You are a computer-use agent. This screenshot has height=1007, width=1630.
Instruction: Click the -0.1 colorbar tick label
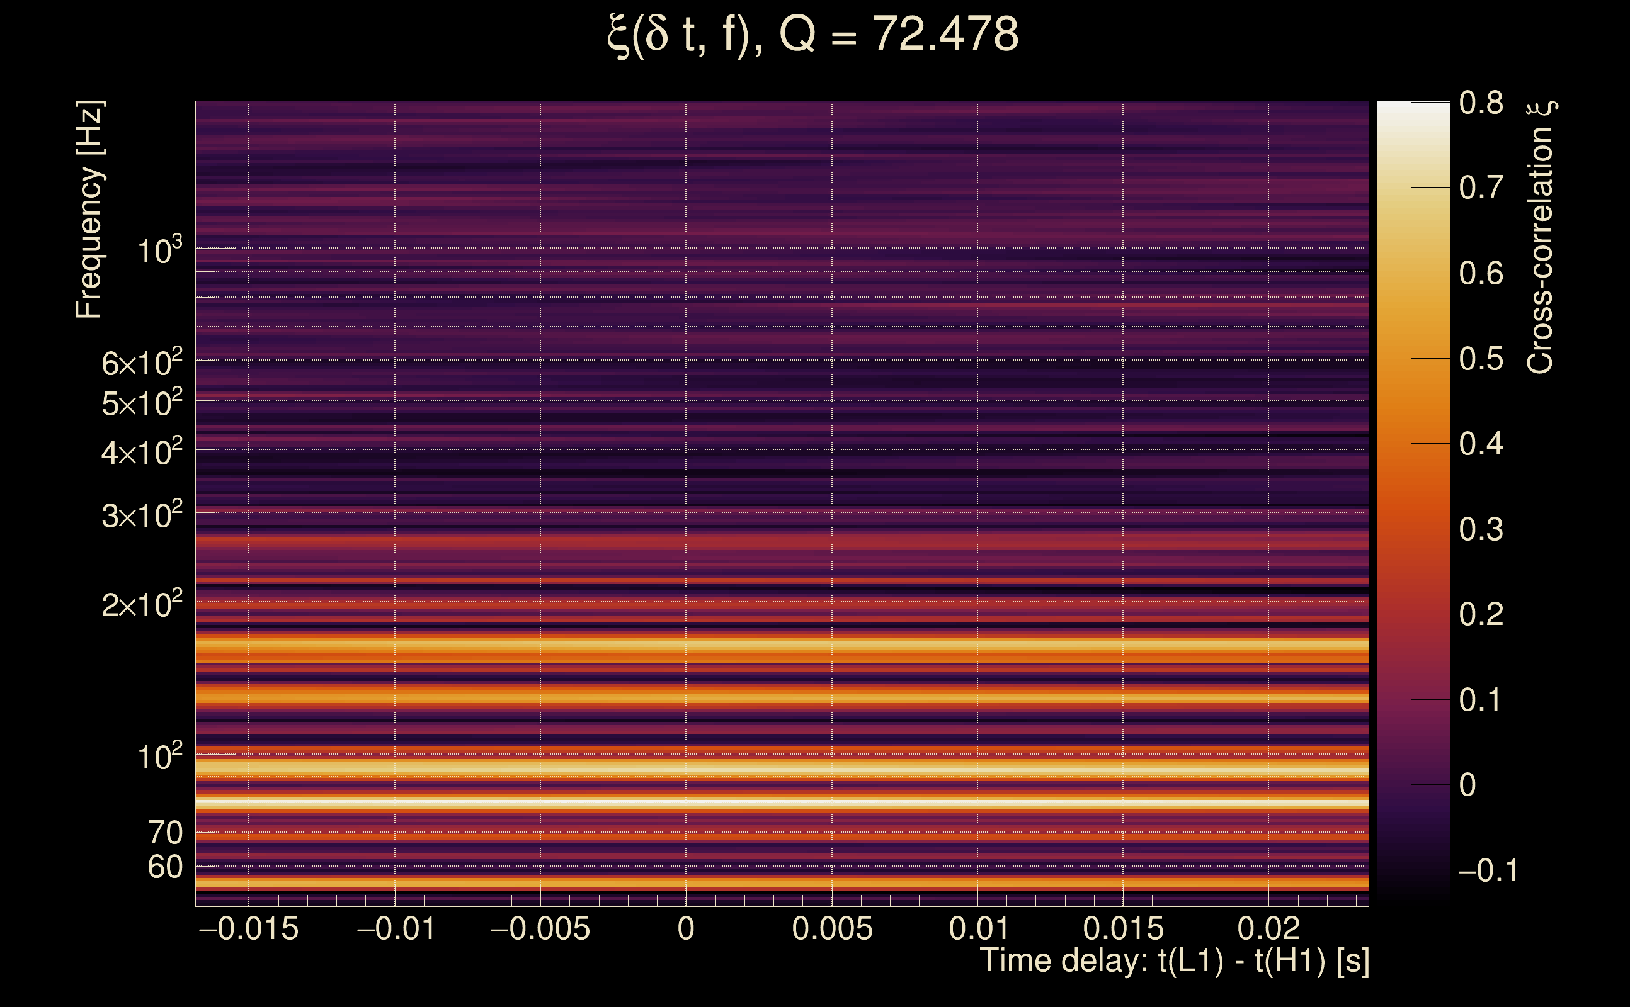point(1488,870)
